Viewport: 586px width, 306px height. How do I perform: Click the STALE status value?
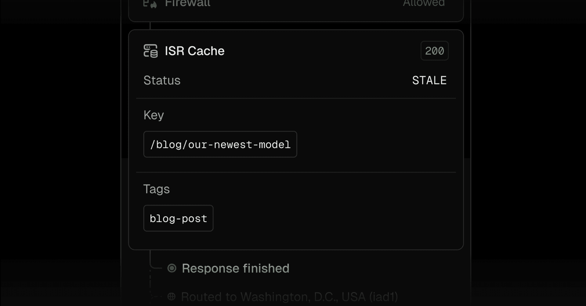coord(429,80)
